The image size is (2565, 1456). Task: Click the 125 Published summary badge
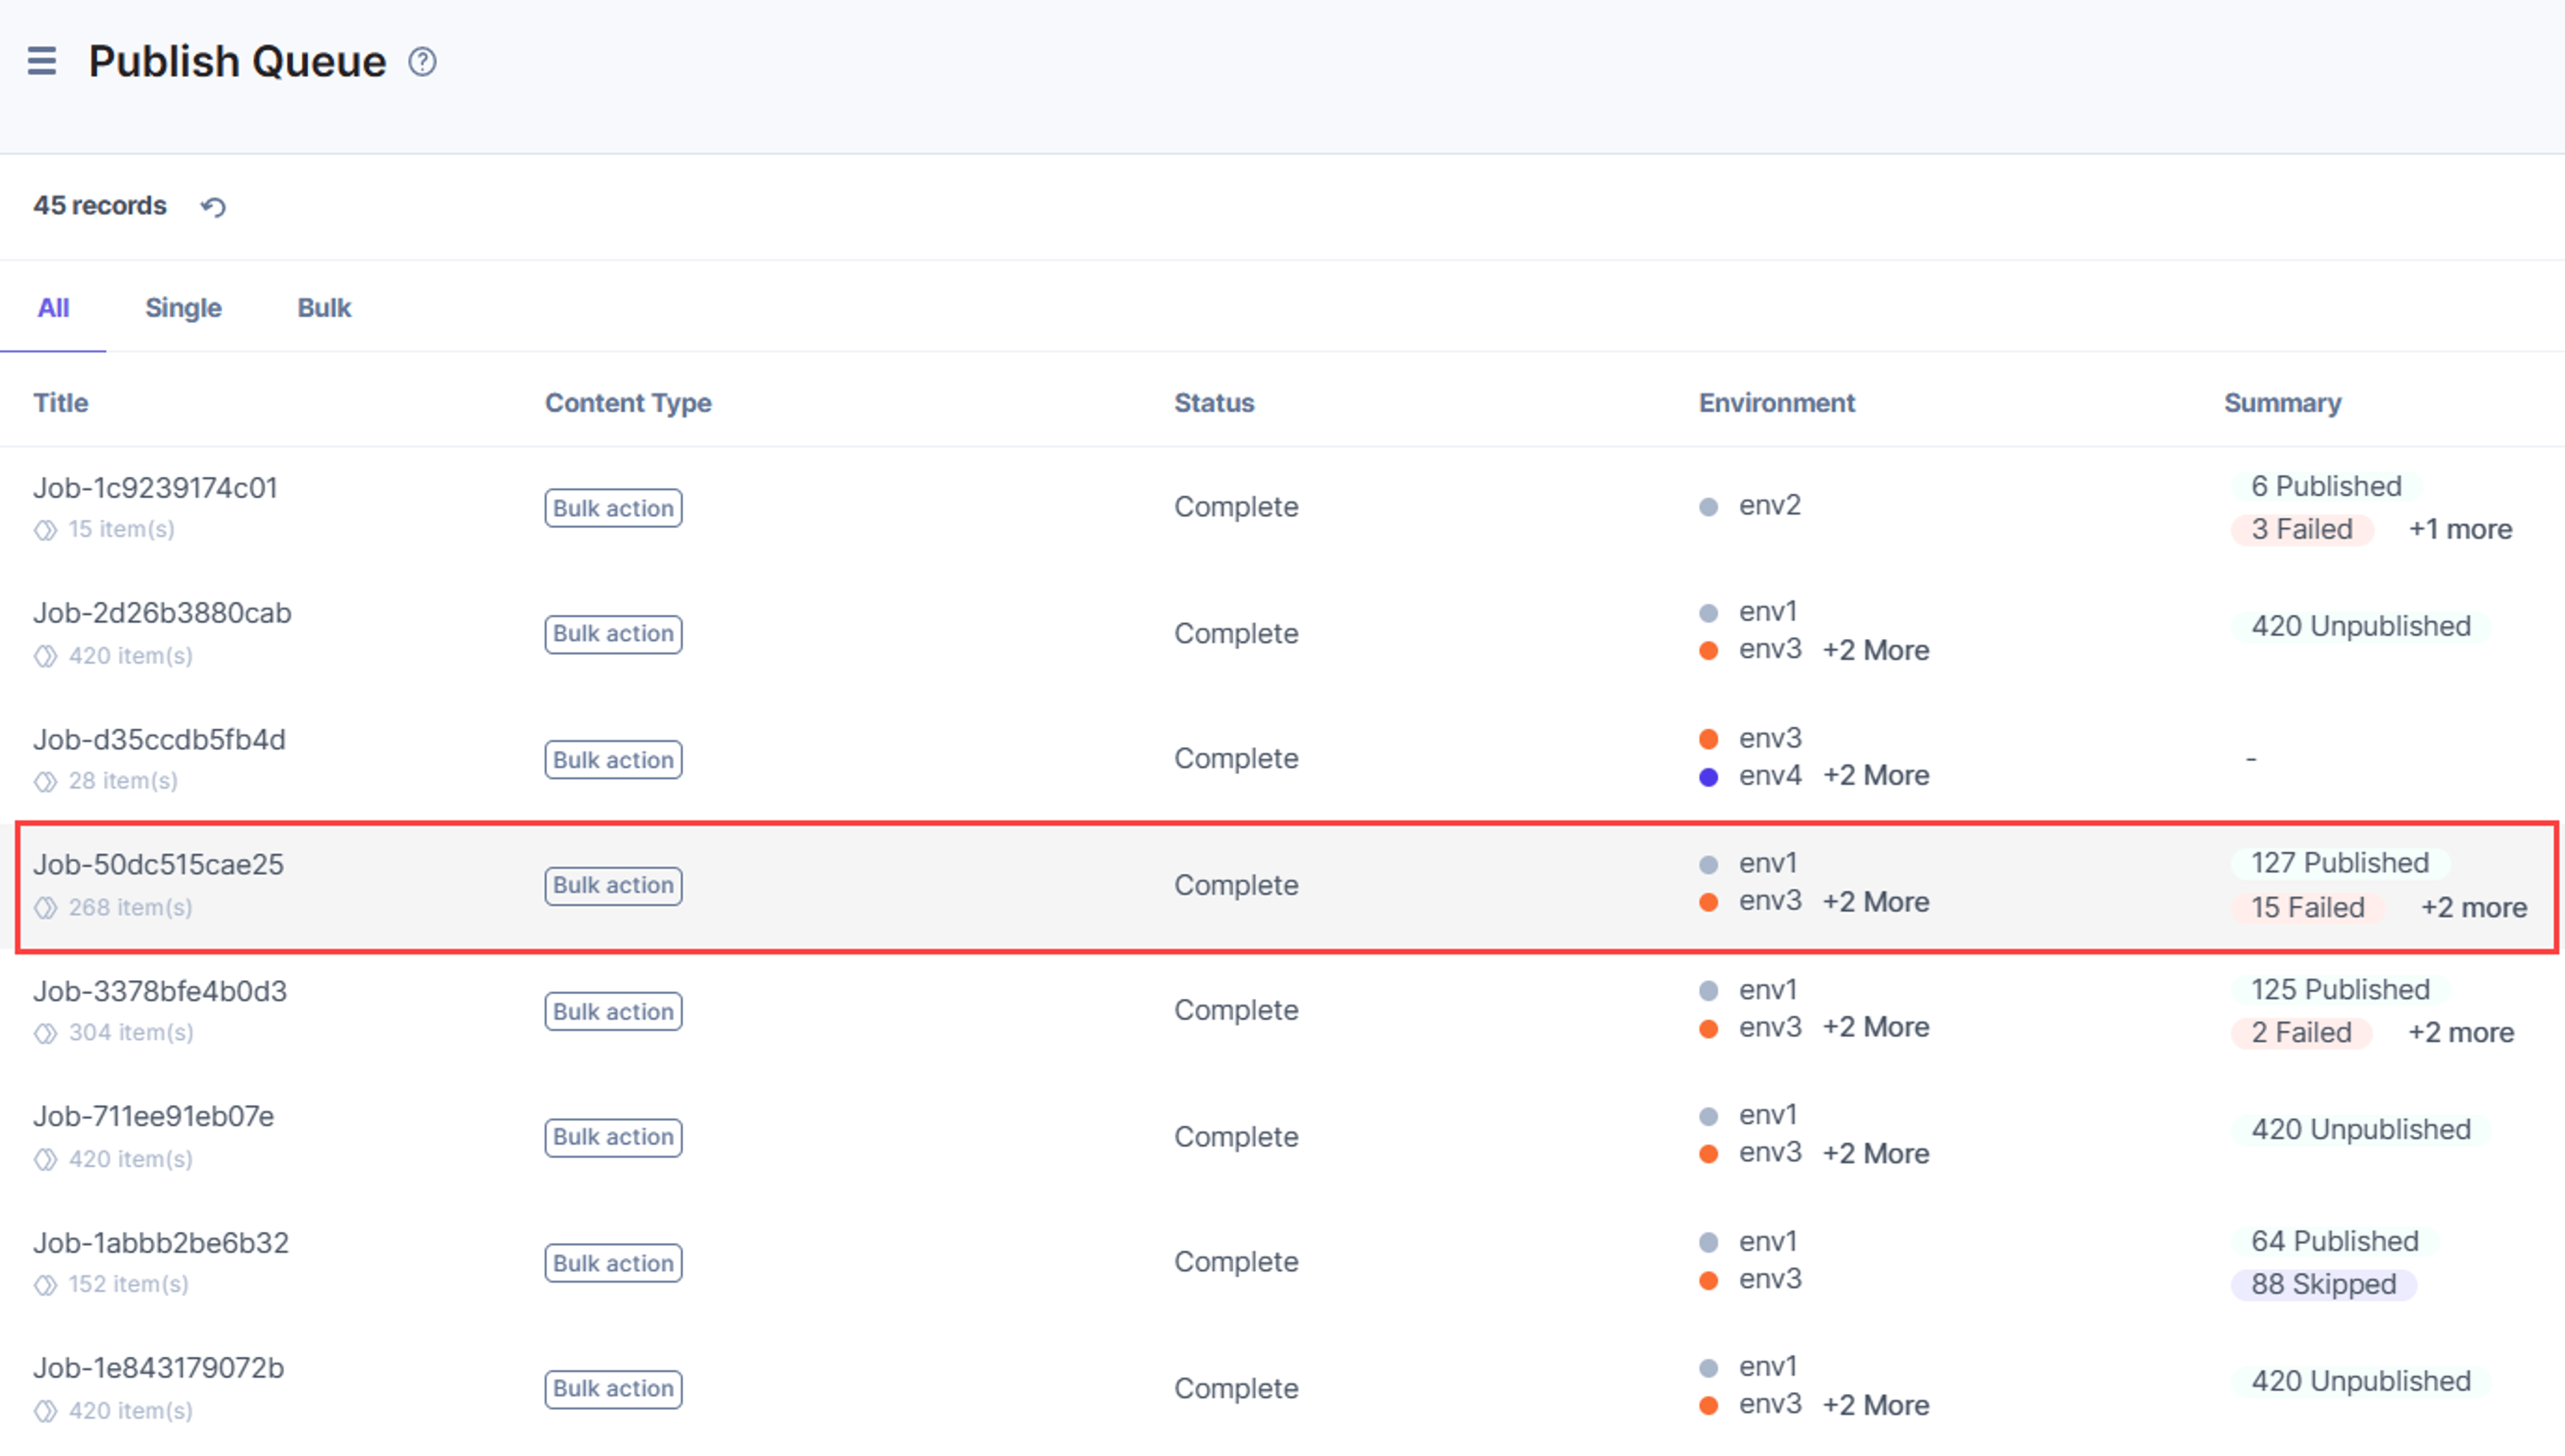(x=2340, y=990)
